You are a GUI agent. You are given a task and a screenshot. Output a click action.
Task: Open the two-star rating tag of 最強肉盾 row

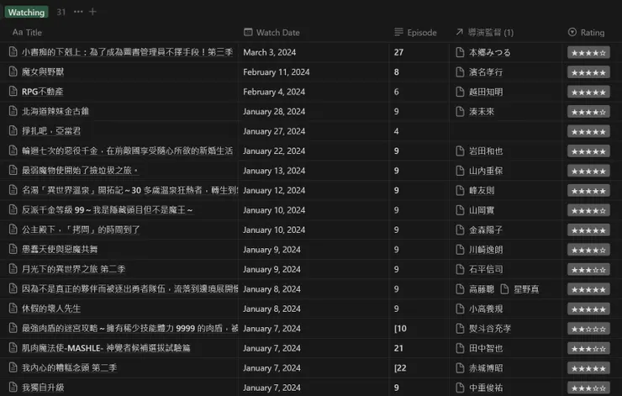pyautogui.click(x=588, y=329)
